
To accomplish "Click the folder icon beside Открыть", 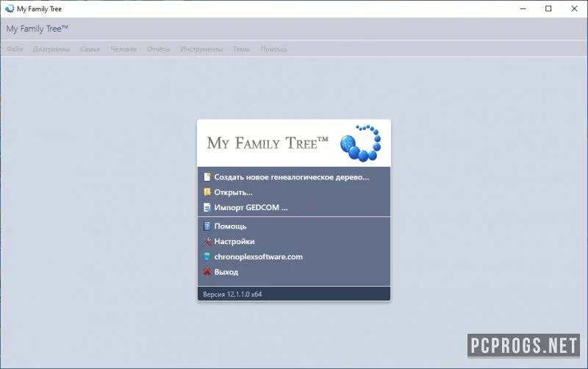I will 207,193.
